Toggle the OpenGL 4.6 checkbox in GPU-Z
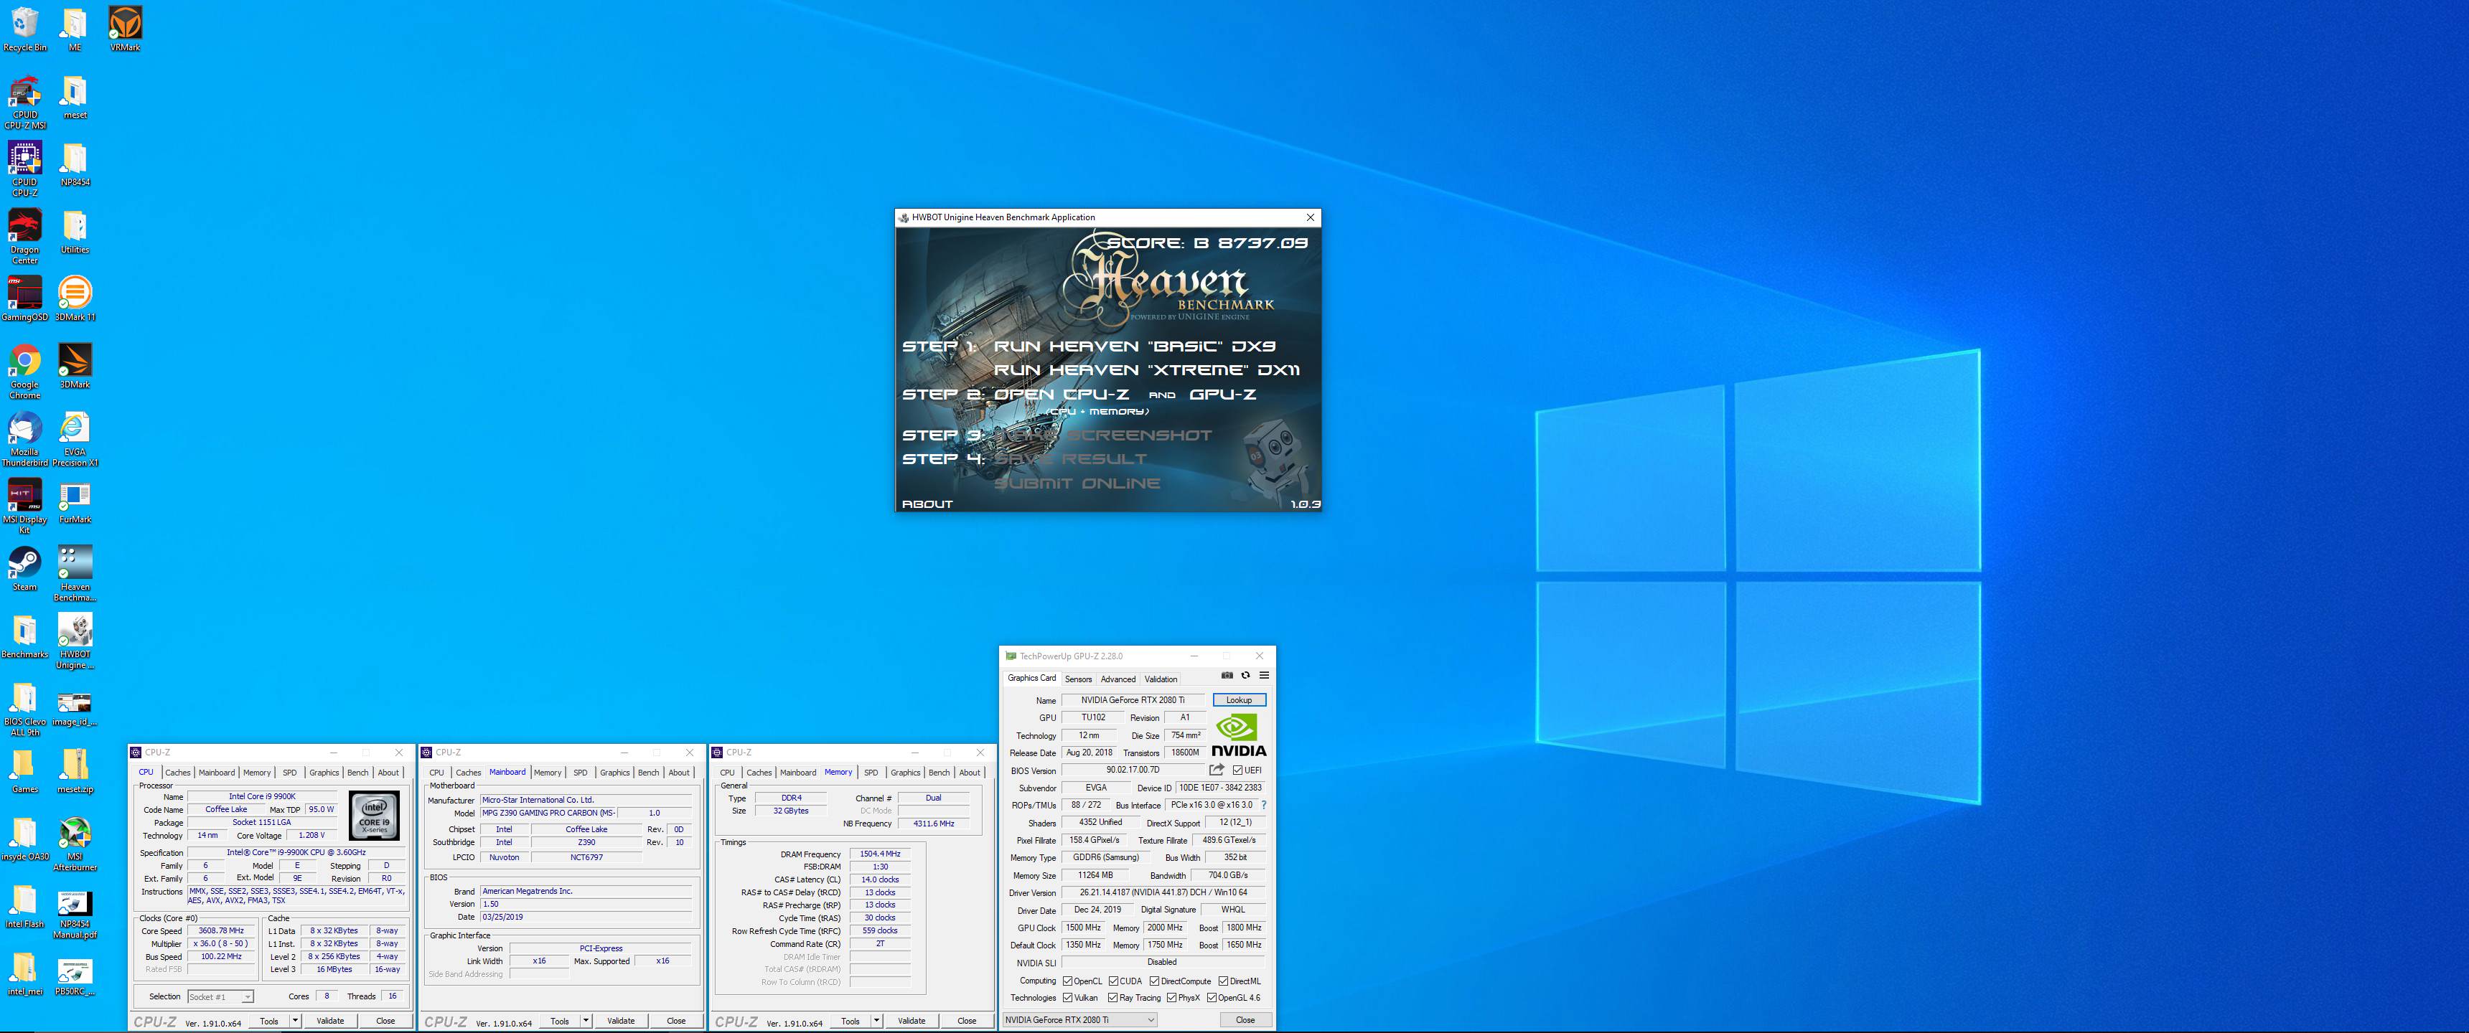The width and height of the screenshot is (2469, 1033). (x=1212, y=998)
